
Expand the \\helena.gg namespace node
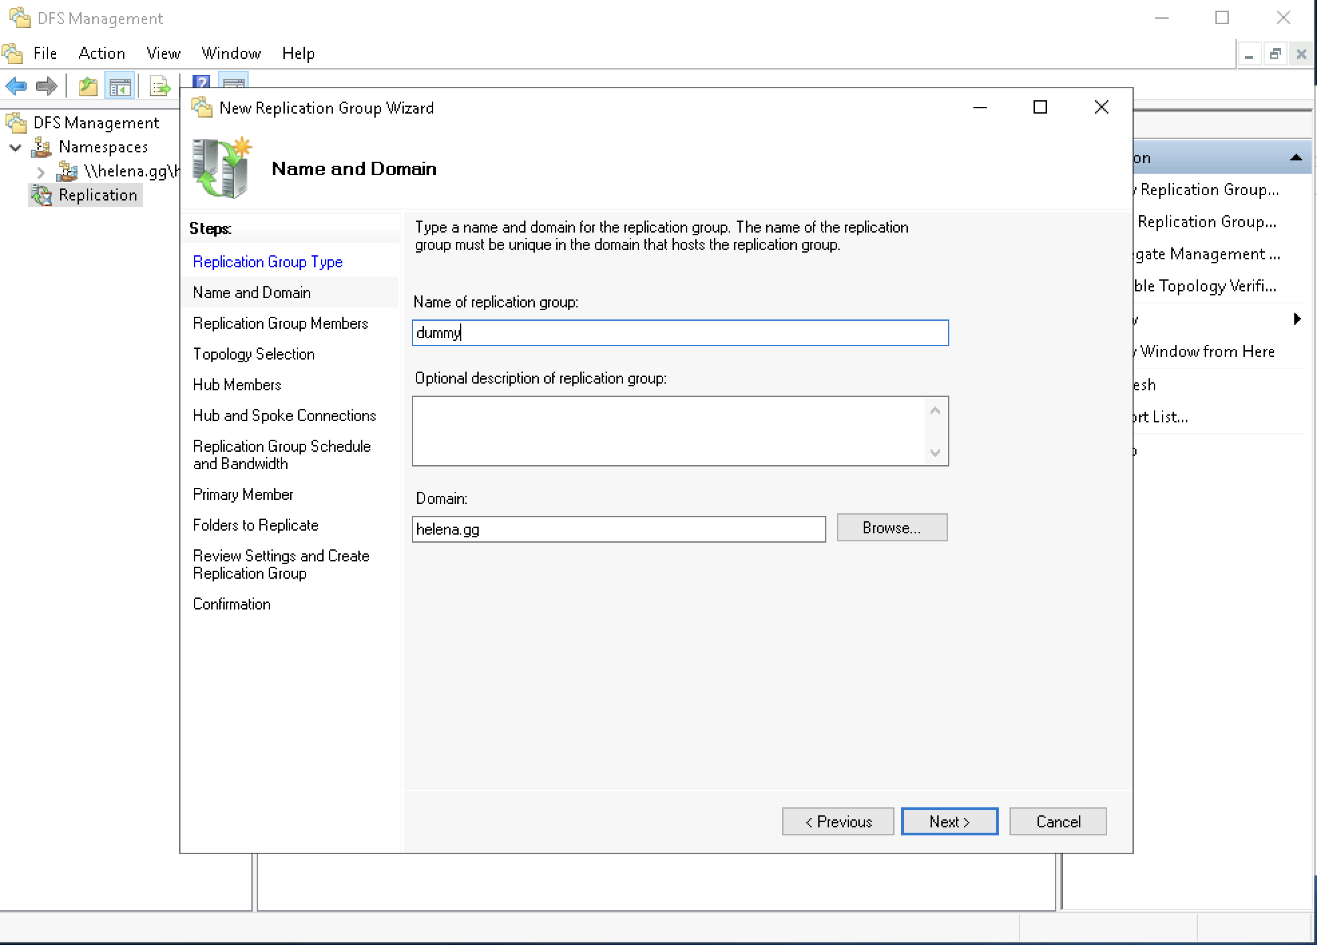tap(41, 172)
